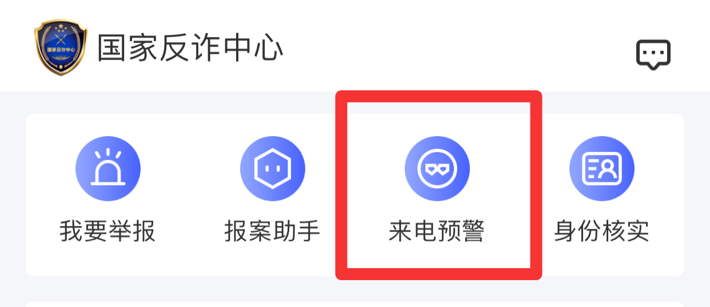
Task: Select the masked-face 来电预警 icon
Action: [x=437, y=169]
